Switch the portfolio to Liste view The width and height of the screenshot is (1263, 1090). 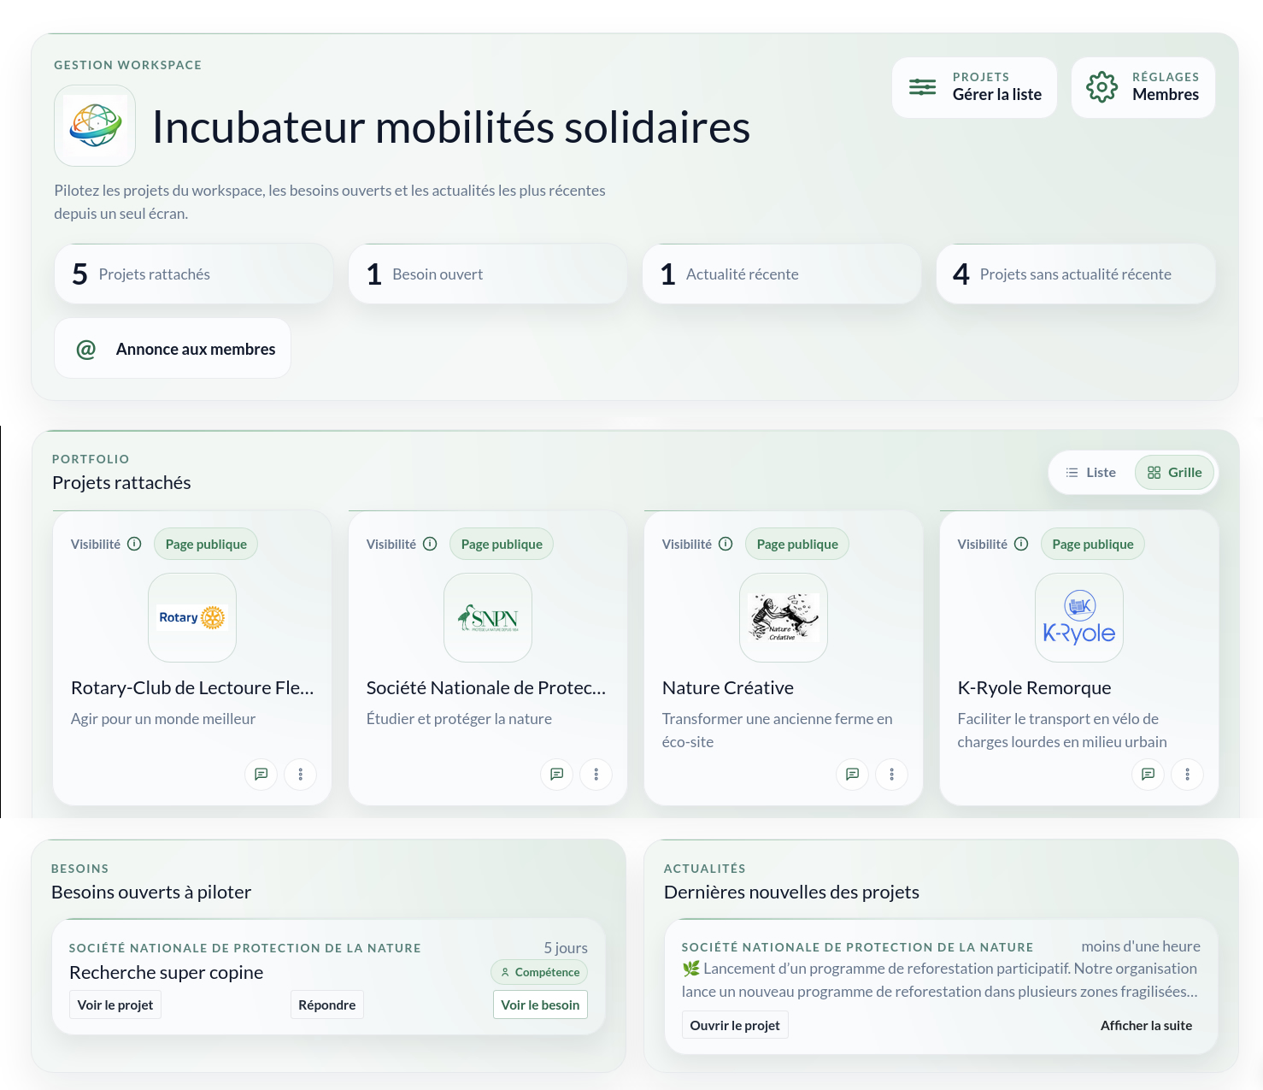1090,472
